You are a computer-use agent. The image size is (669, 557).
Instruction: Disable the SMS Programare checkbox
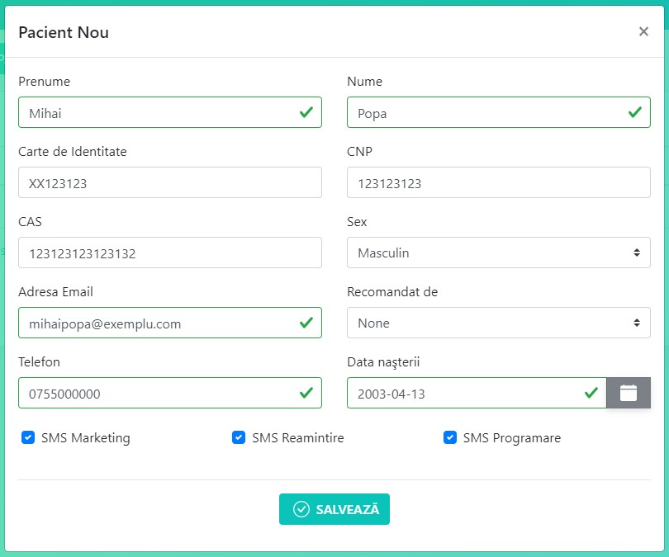(x=450, y=437)
